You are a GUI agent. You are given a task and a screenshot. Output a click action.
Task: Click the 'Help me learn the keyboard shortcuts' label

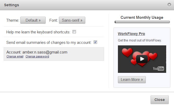tap(38, 32)
